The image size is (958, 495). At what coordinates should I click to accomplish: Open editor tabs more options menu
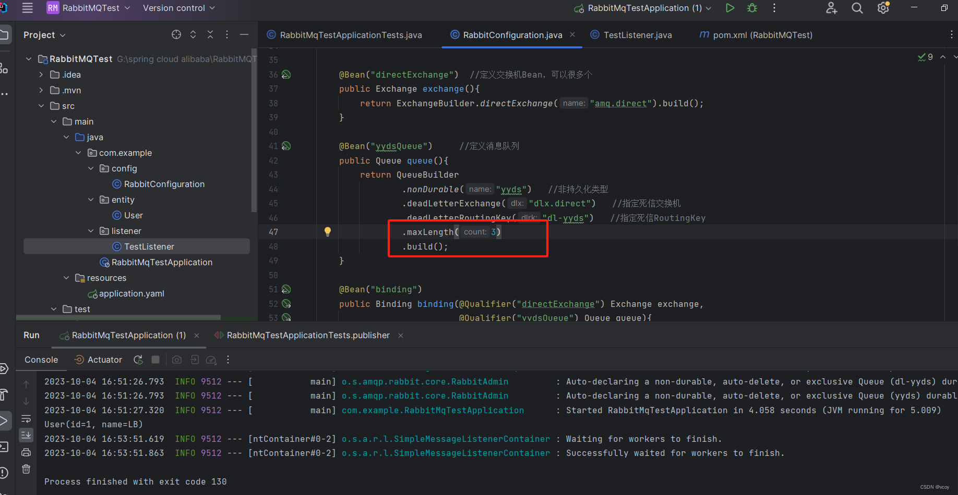tap(952, 34)
